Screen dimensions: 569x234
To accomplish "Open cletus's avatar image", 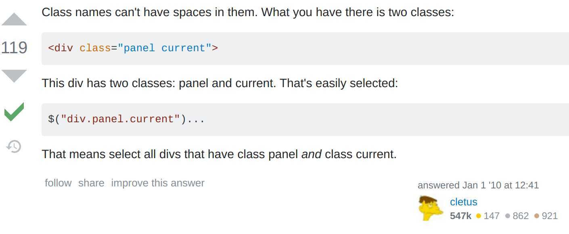I will (431, 208).
